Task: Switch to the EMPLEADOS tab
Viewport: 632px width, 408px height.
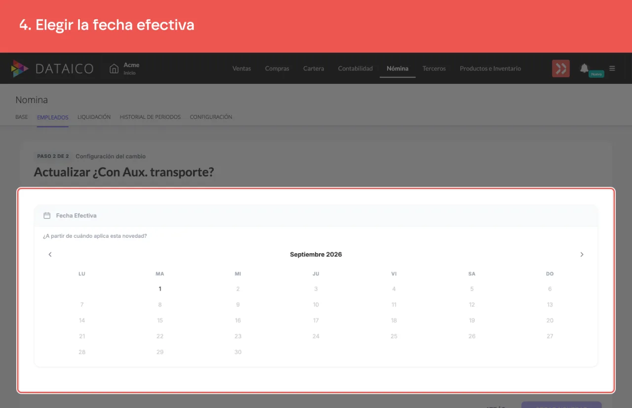Action: click(53, 117)
